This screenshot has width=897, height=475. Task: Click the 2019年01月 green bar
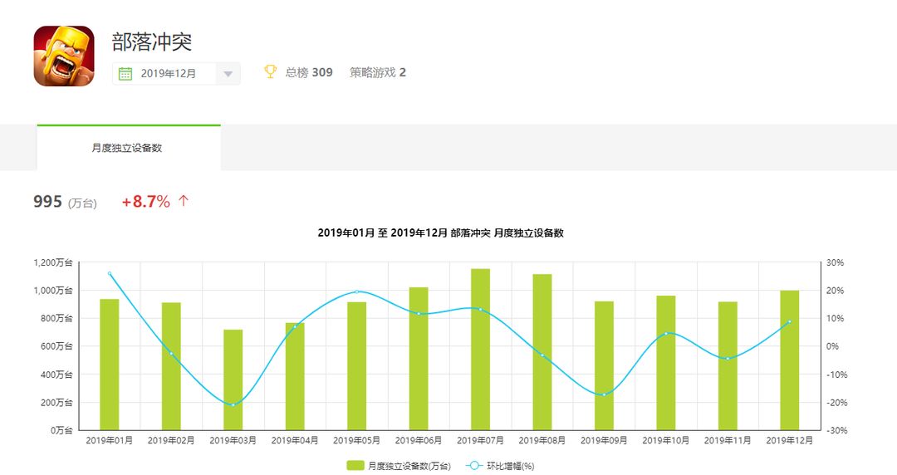tap(110, 365)
